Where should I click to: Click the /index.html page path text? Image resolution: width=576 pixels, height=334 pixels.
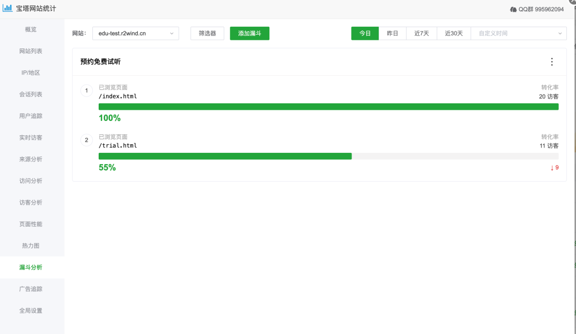click(x=117, y=96)
